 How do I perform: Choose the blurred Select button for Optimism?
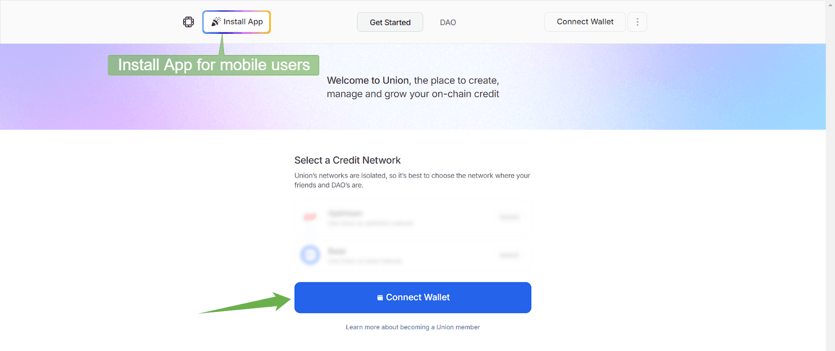click(x=509, y=217)
